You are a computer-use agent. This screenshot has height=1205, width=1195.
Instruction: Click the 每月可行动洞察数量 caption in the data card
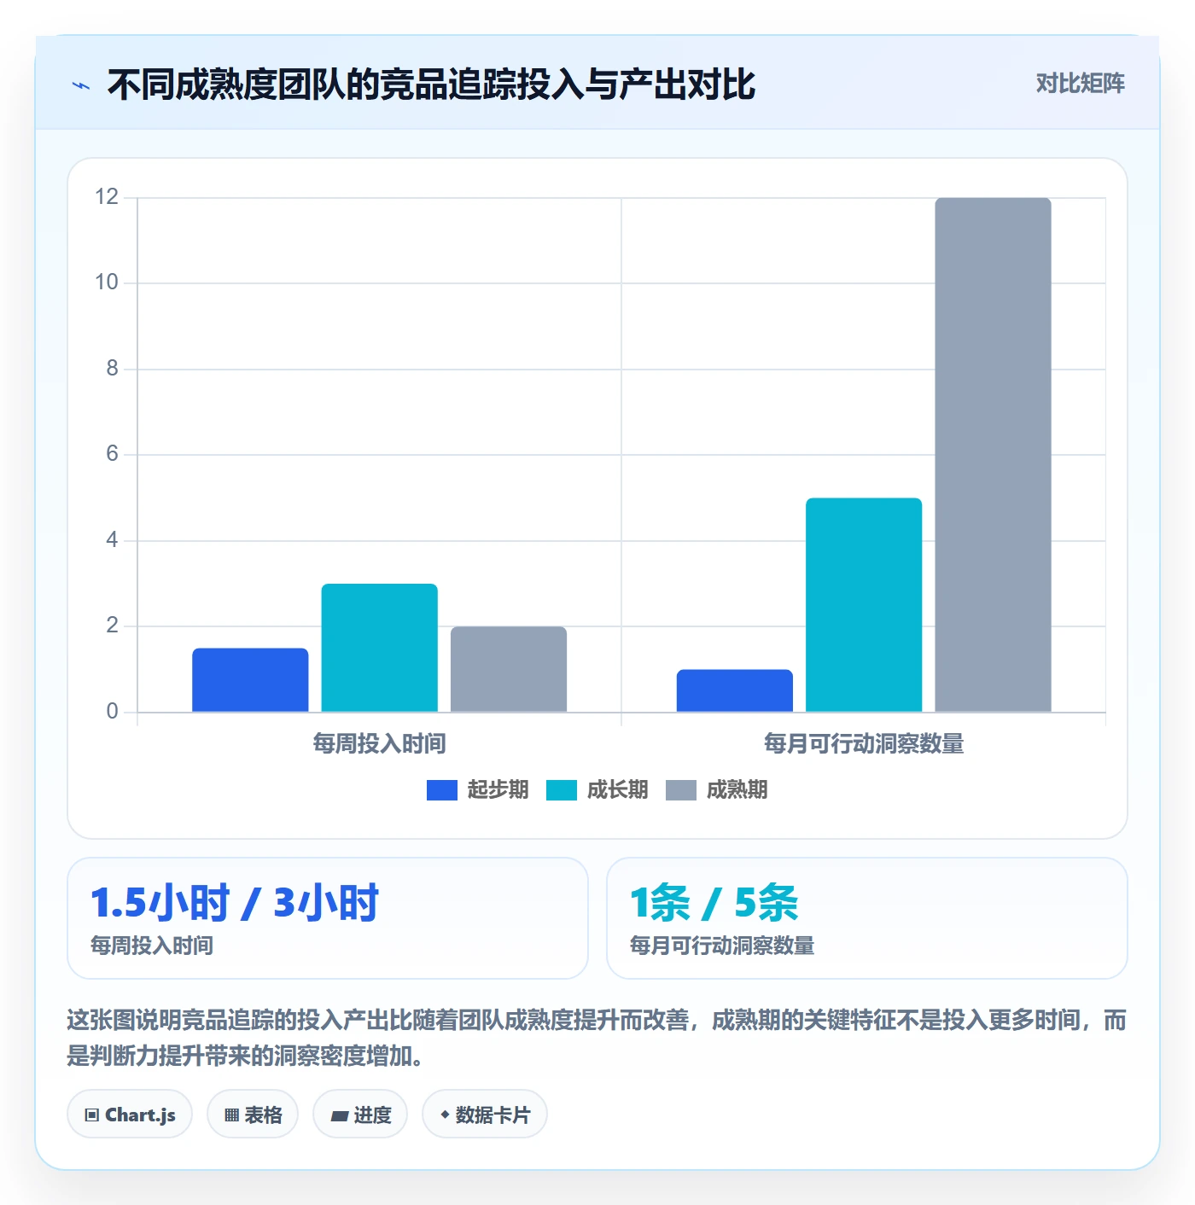[722, 946]
